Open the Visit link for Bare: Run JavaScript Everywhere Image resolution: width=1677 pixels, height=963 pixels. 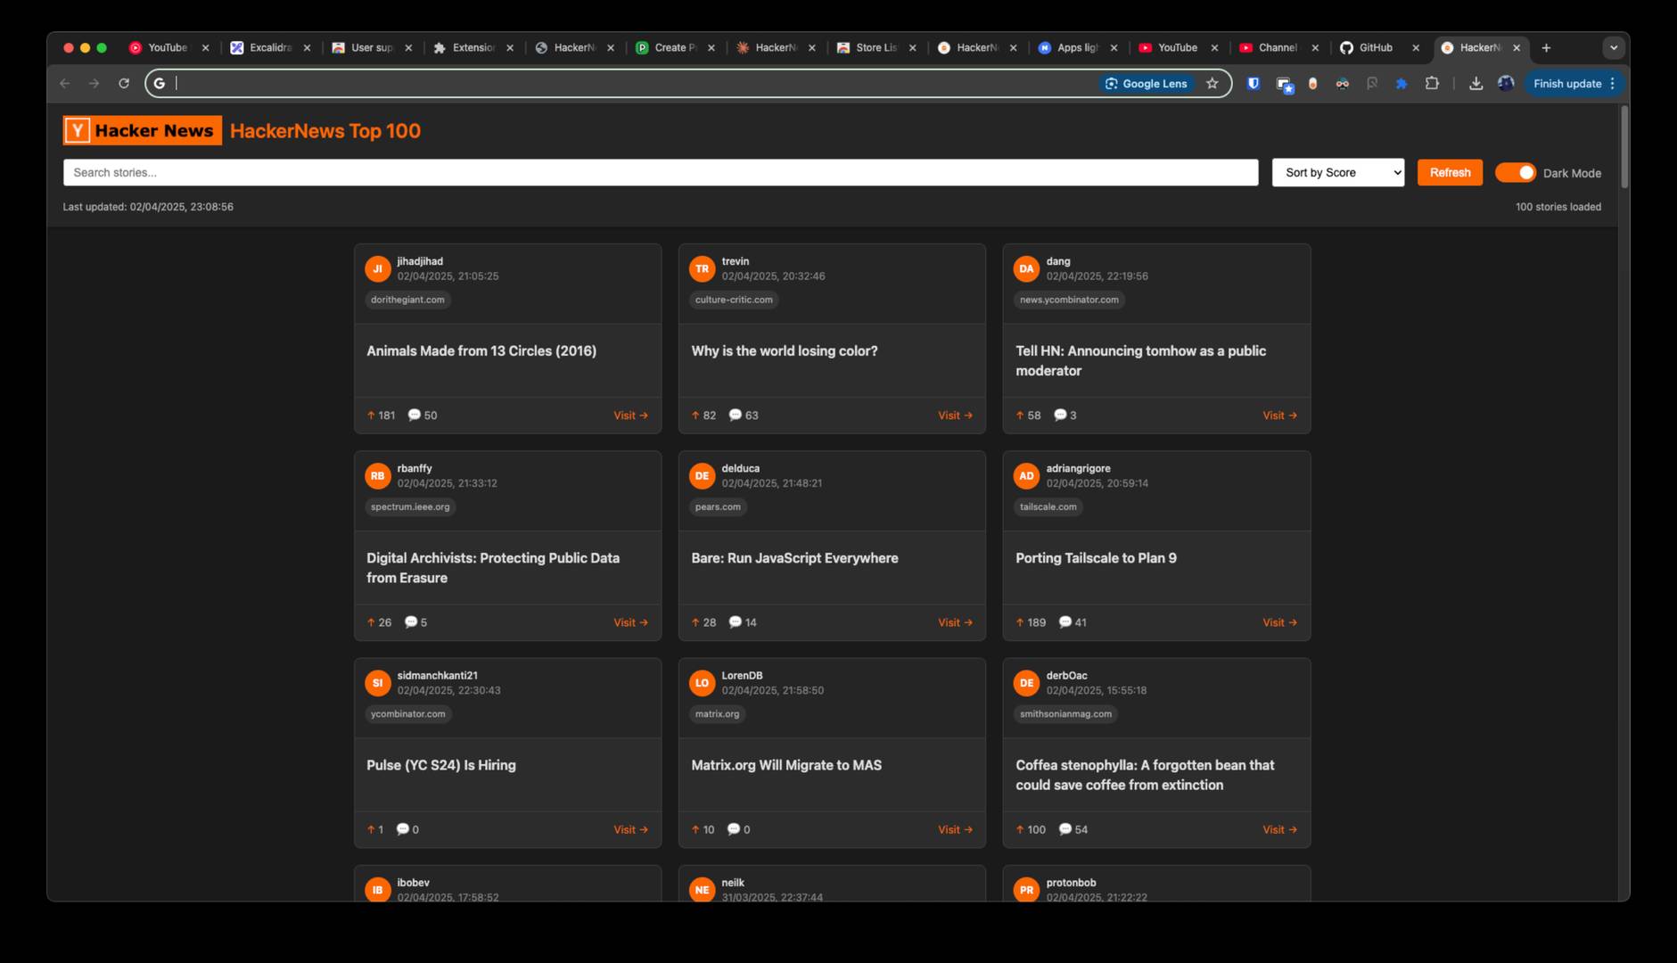click(x=955, y=622)
